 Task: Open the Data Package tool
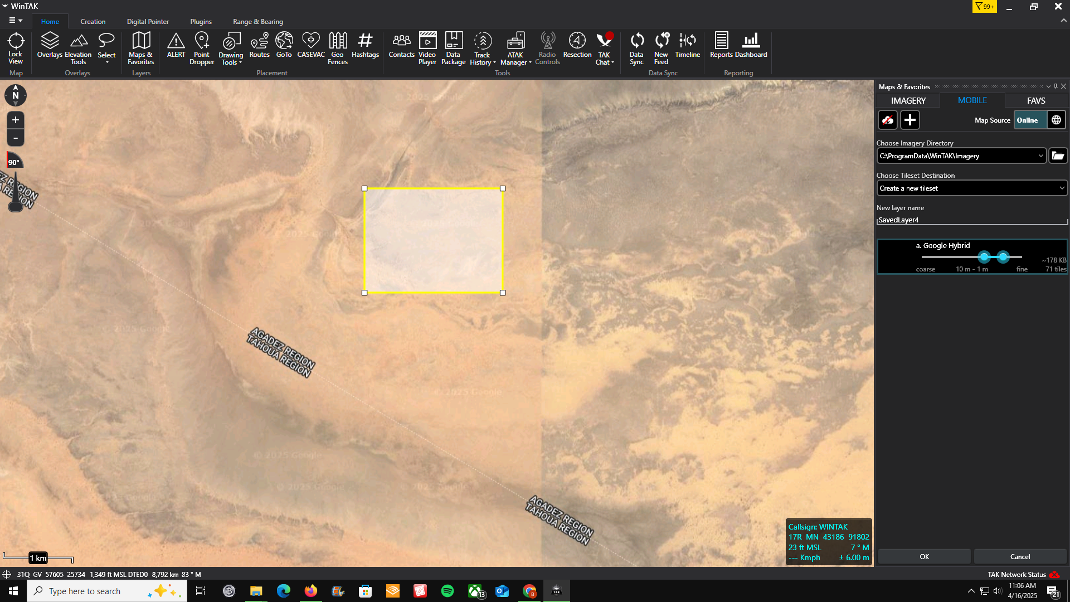pos(454,48)
